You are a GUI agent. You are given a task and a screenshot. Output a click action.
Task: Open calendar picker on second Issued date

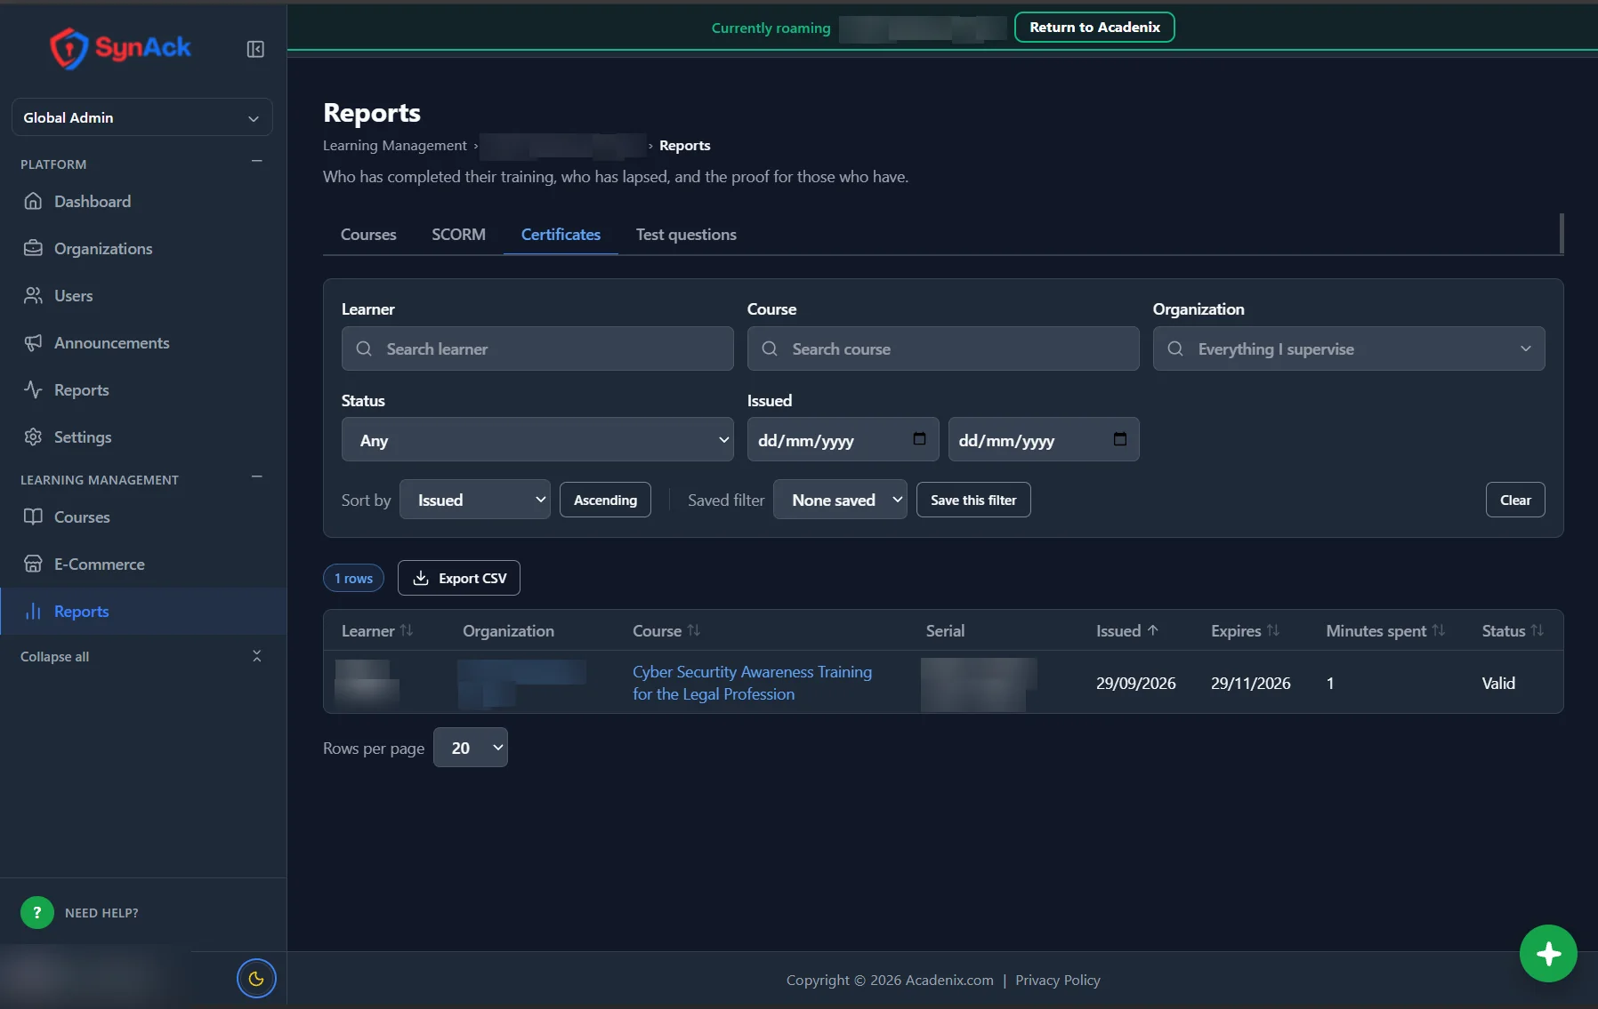pyautogui.click(x=1120, y=439)
